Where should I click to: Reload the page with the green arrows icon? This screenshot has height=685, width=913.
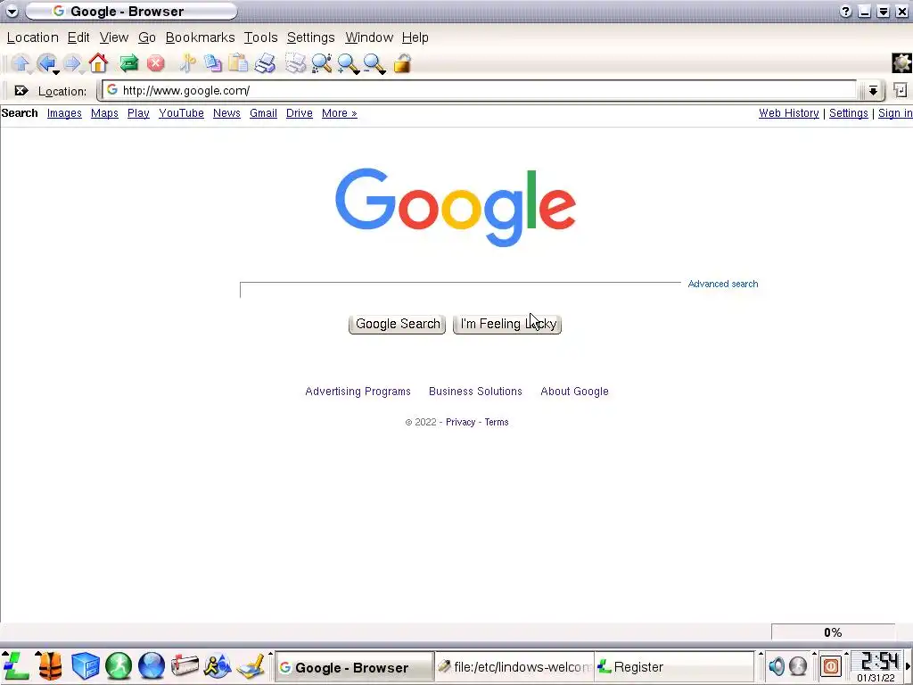coord(128,63)
